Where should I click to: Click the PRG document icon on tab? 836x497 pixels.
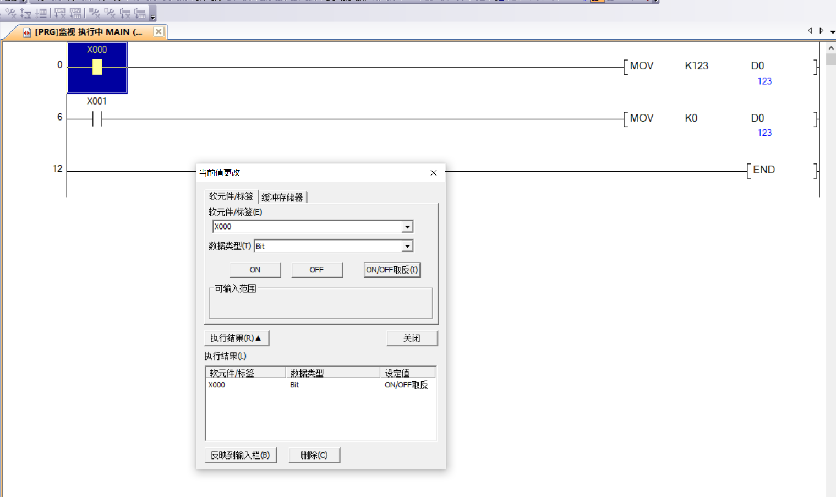[x=27, y=32]
